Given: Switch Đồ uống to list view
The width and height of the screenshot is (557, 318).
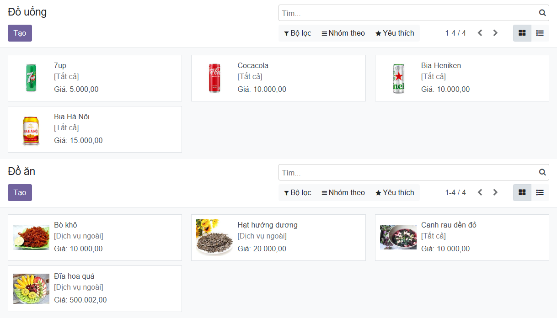Looking at the screenshot, I should (x=540, y=33).
